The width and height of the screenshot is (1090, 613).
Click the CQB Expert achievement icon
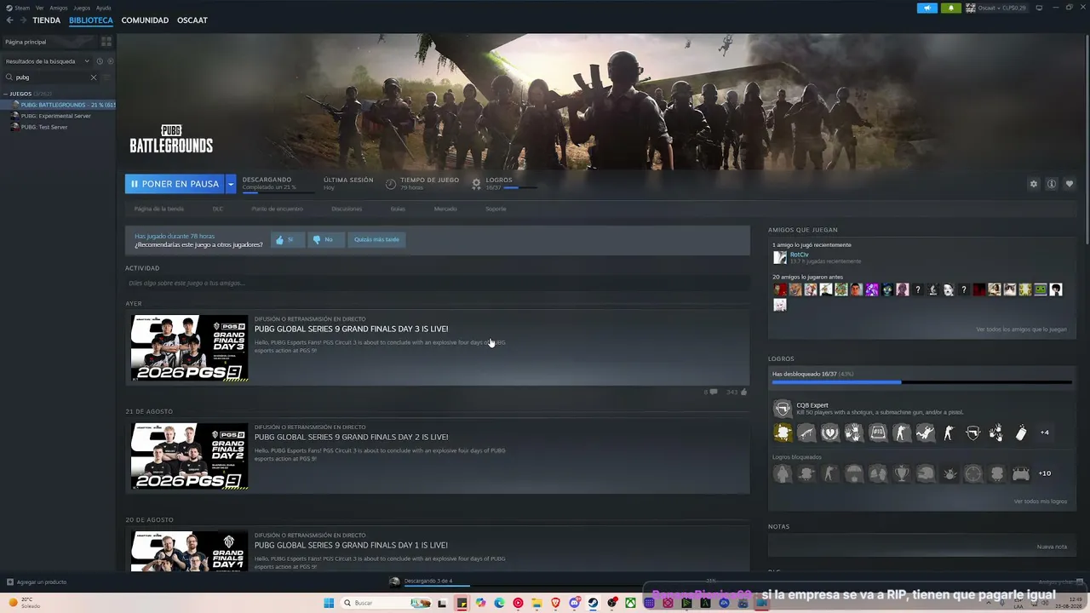(783, 410)
